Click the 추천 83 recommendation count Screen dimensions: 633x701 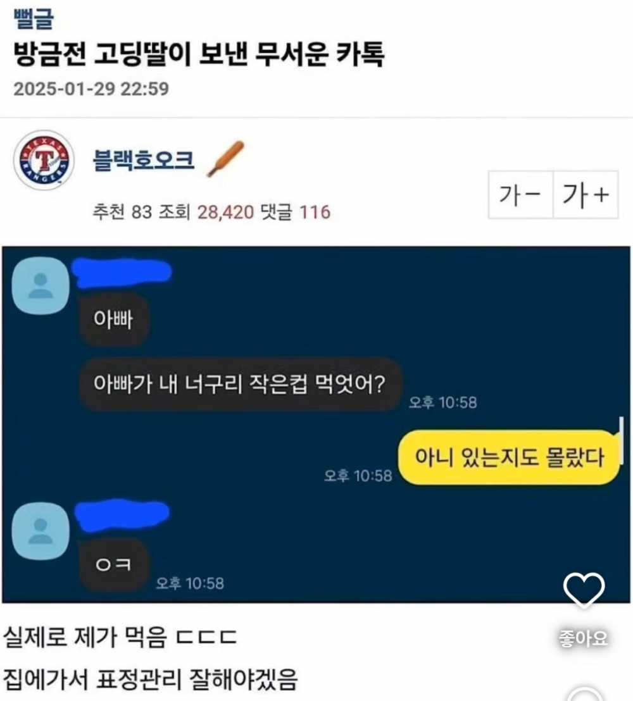click(x=122, y=212)
